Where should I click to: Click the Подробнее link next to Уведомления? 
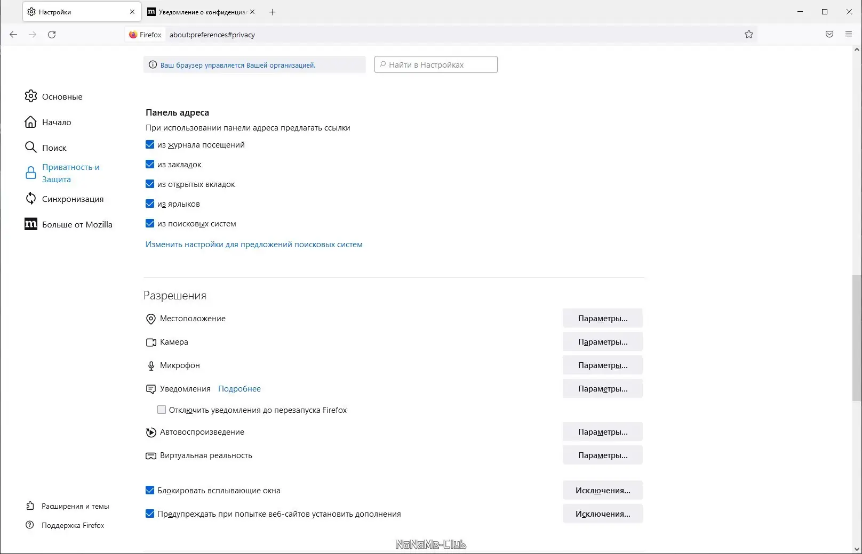[239, 388]
